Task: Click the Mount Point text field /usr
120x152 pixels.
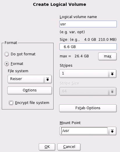Action: pyautogui.click(x=84, y=131)
